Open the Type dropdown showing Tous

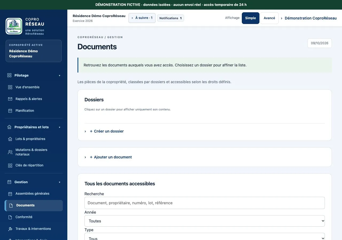click(x=205, y=237)
